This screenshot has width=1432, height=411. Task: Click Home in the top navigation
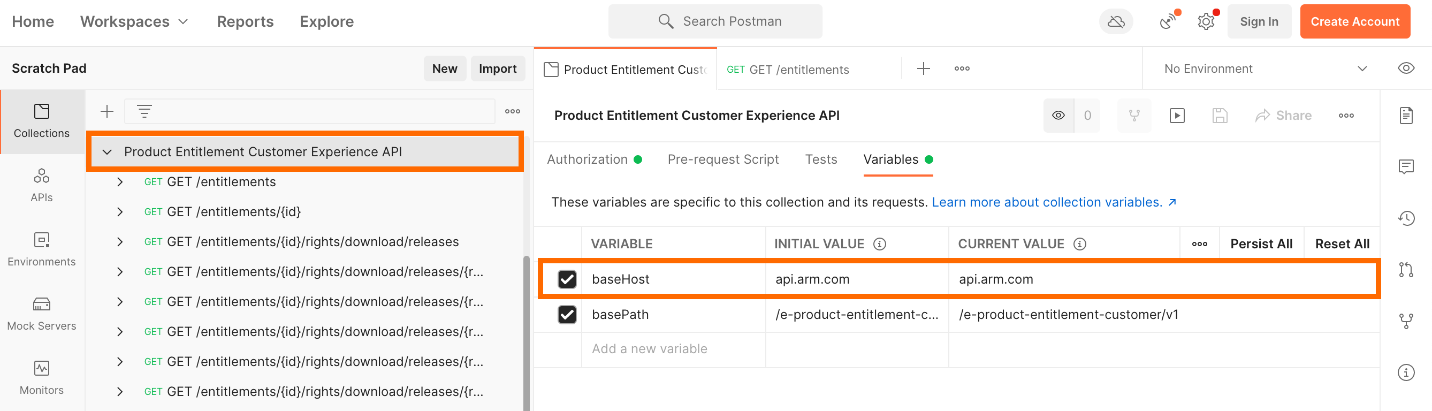pyautogui.click(x=33, y=22)
